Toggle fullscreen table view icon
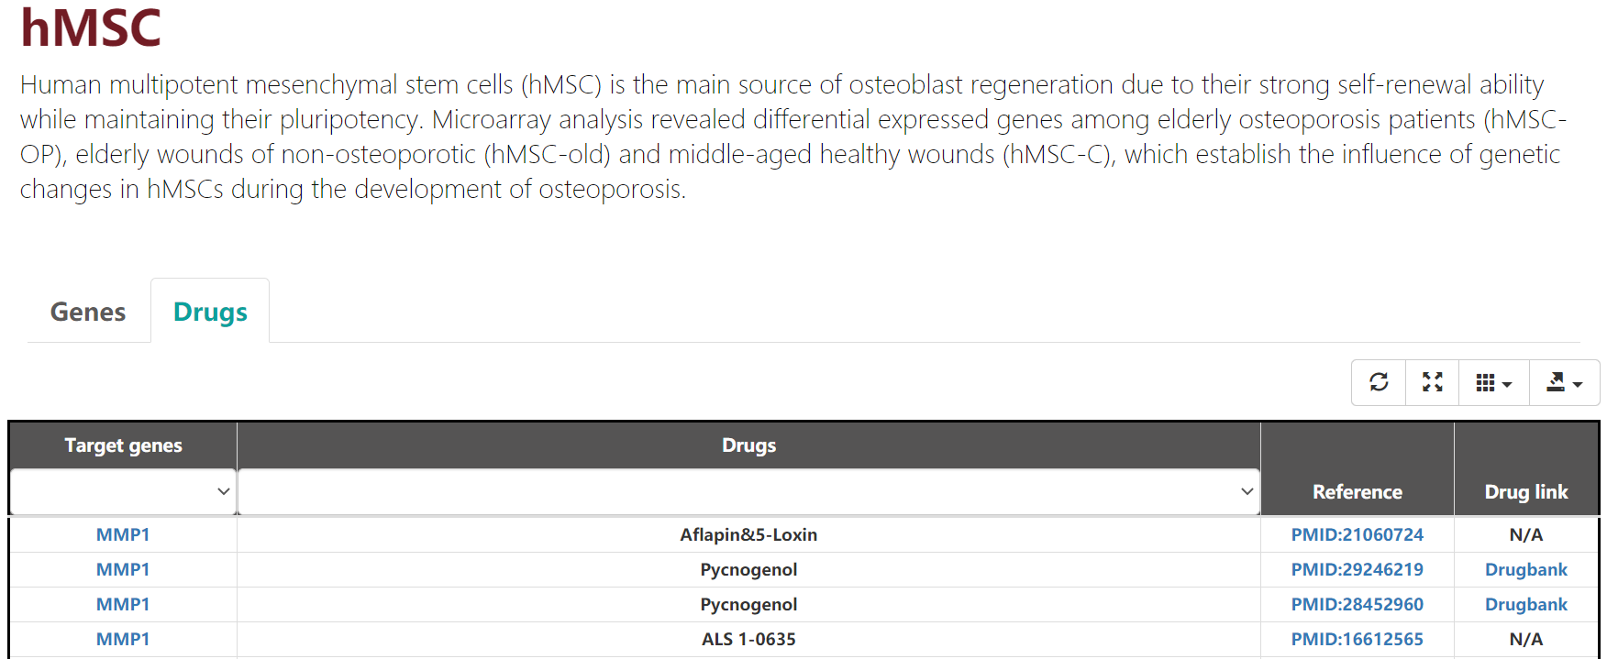 (1432, 382)
